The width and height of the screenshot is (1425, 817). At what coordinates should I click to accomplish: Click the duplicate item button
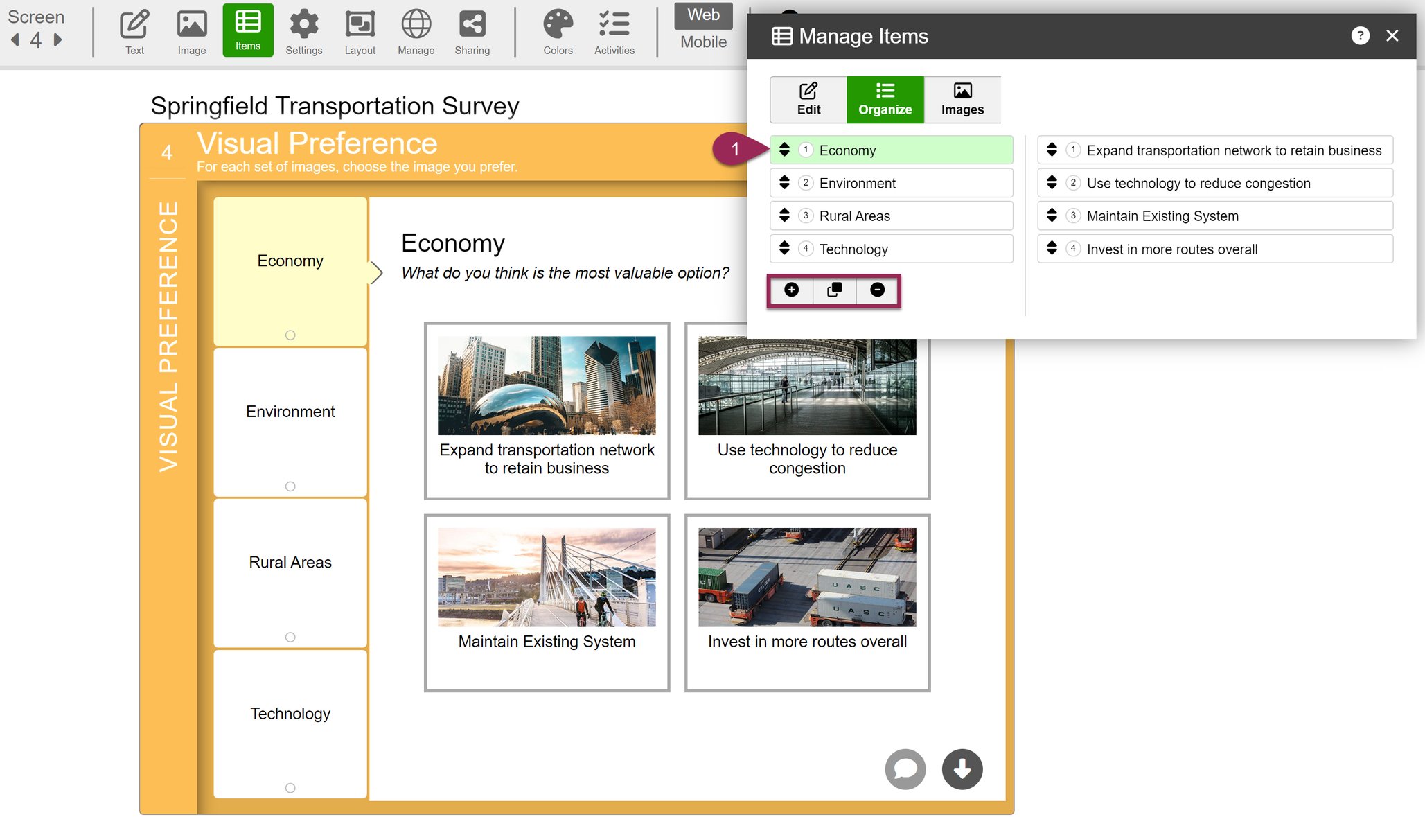(x=834, y=290)
